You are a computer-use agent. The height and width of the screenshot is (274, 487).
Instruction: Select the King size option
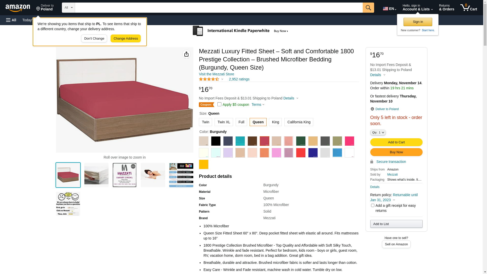[275, 122]
